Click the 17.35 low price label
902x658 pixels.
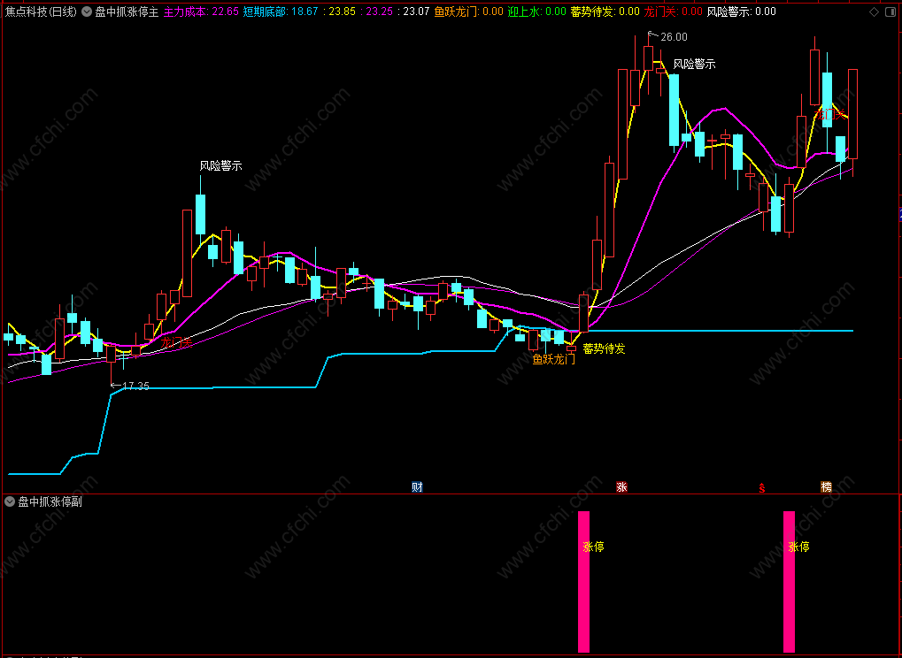[x=135, y=386]
